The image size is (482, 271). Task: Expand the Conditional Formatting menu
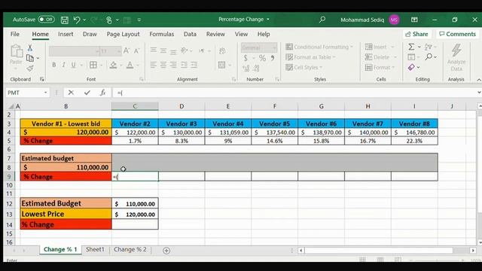tap(319, 47)
